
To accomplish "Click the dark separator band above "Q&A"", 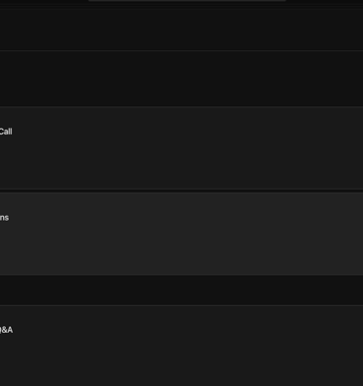I will pos(181,289).
